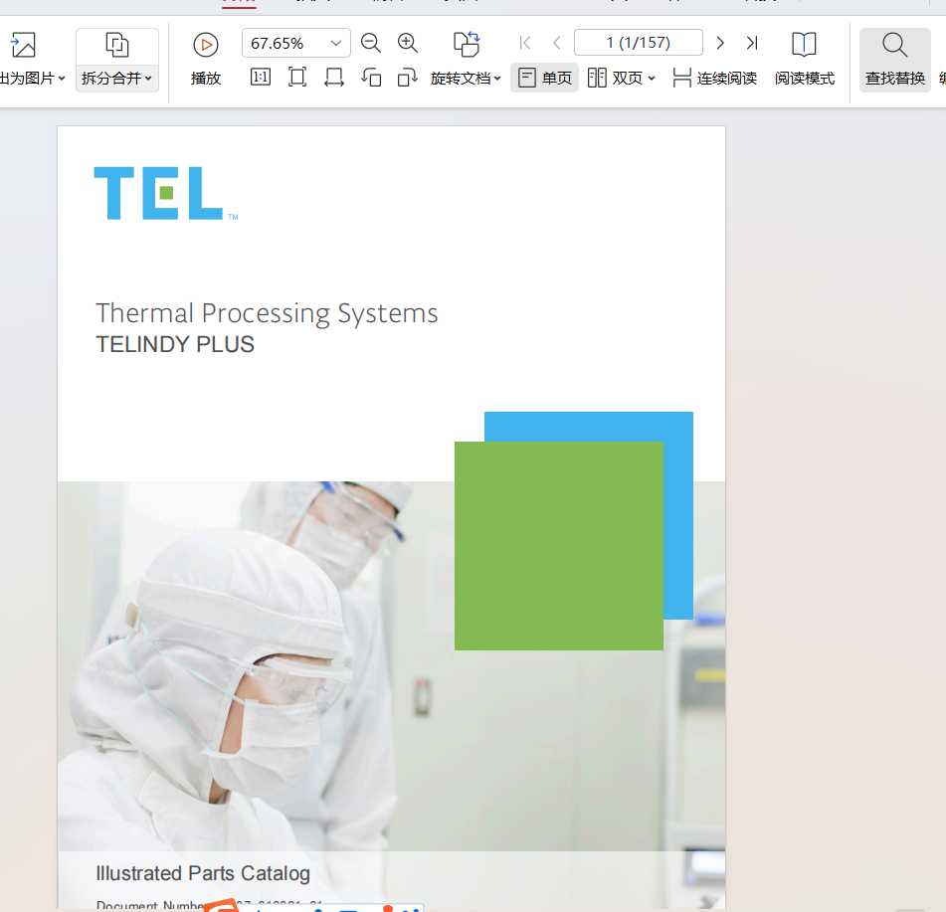946x912 pixels.
Task: Rotate the page clockwise
Action: 407,78
